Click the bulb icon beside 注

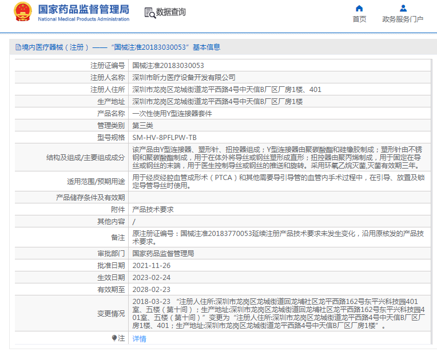point(114,338)
